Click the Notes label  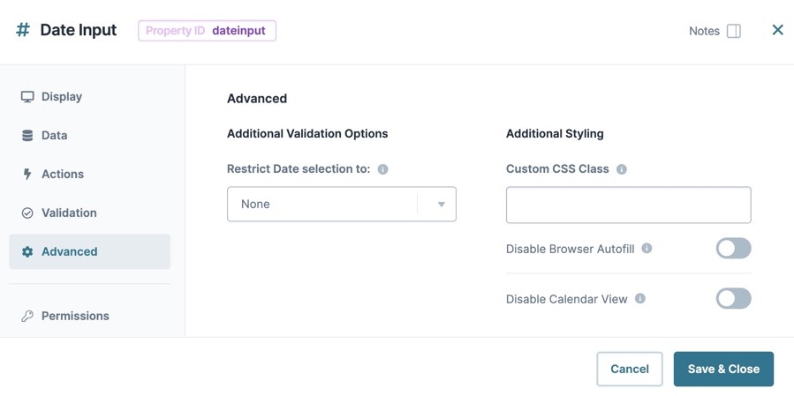tap(704, 31)
